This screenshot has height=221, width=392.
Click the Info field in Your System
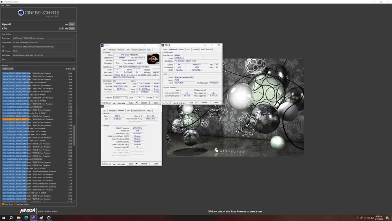tap(44, 60)
